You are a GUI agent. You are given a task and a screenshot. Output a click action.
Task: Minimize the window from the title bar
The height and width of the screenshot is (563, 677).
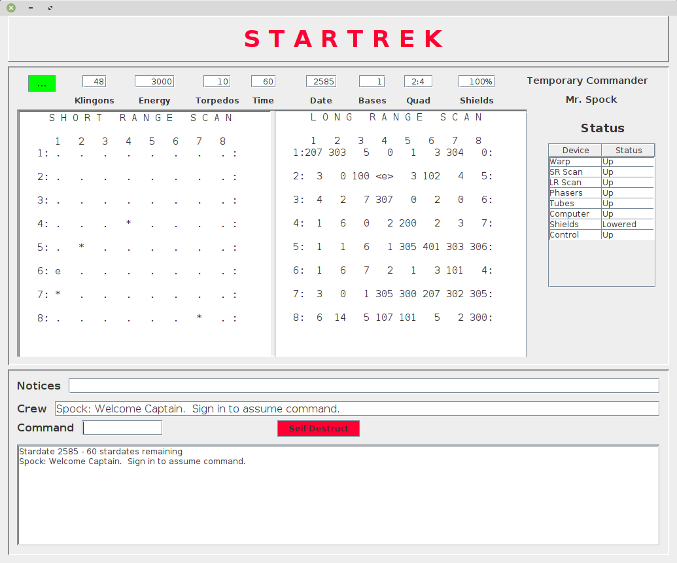[x=31, y=8]
